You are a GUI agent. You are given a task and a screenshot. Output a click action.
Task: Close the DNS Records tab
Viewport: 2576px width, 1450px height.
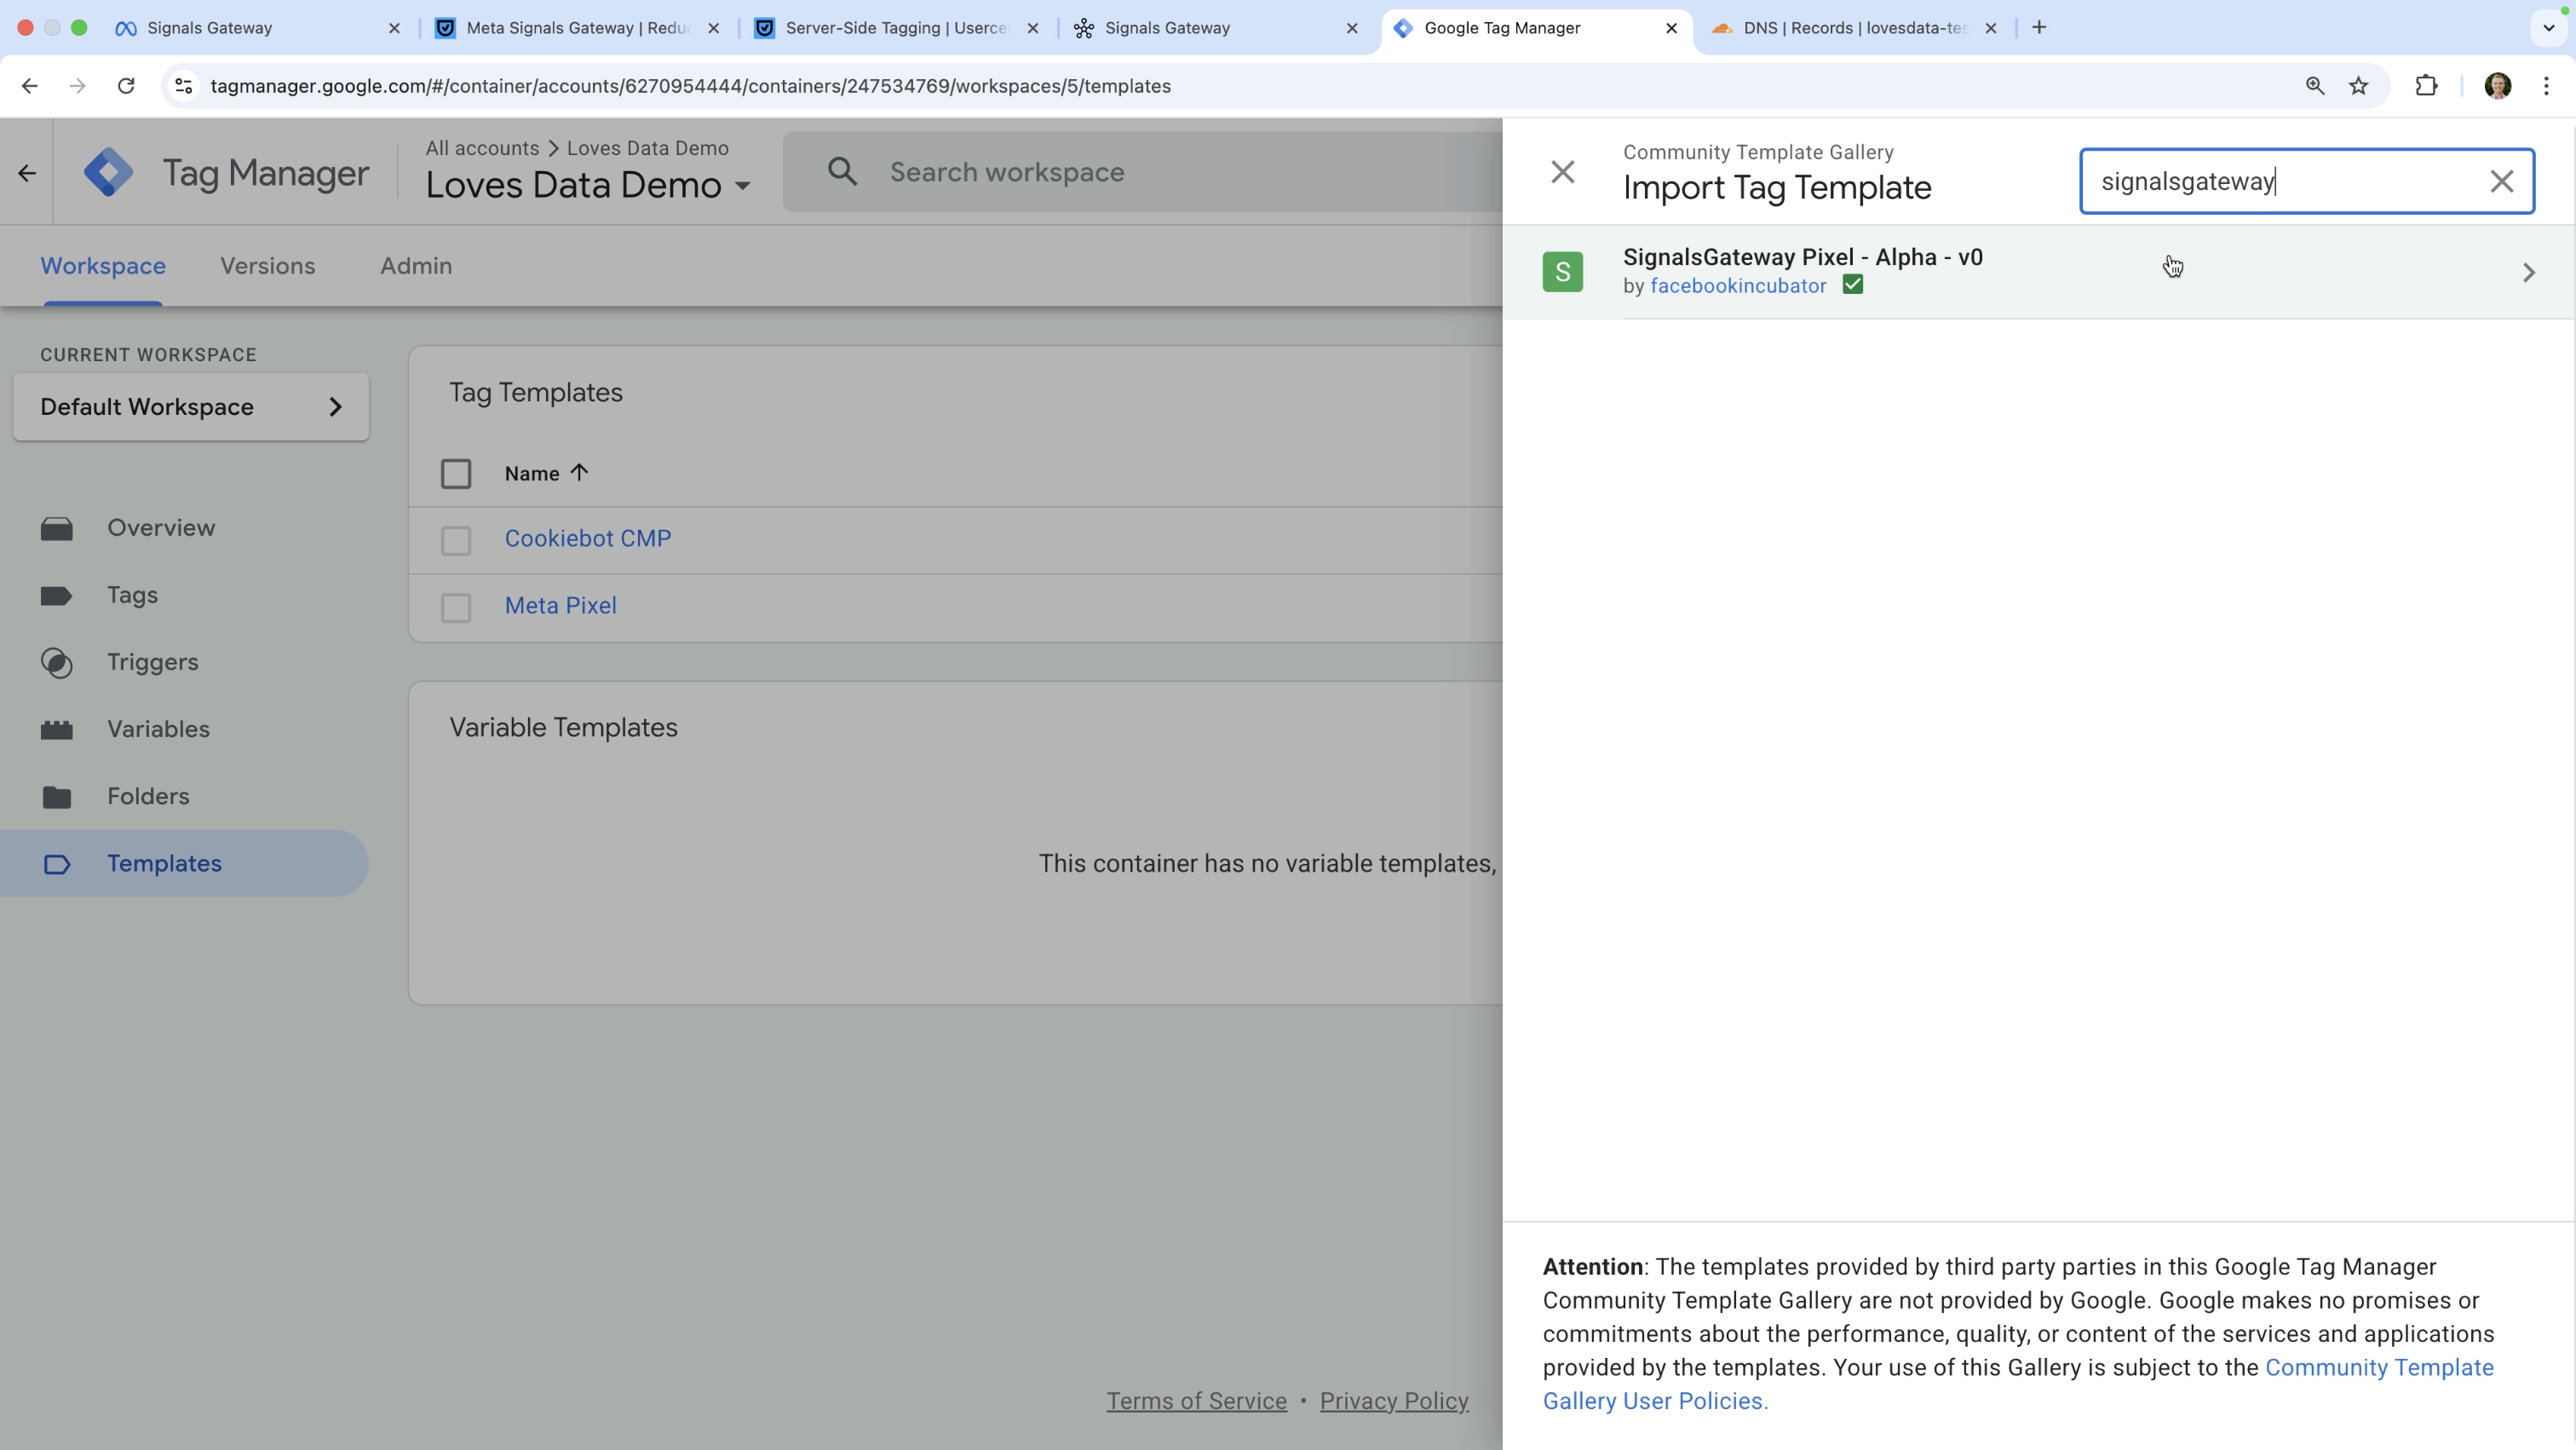click(1990, 28)
